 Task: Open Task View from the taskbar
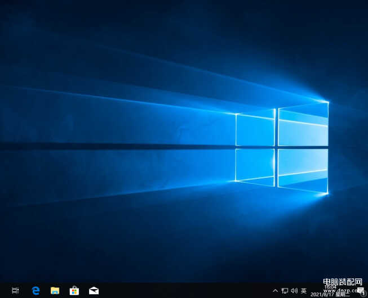(x=15, y=291)
